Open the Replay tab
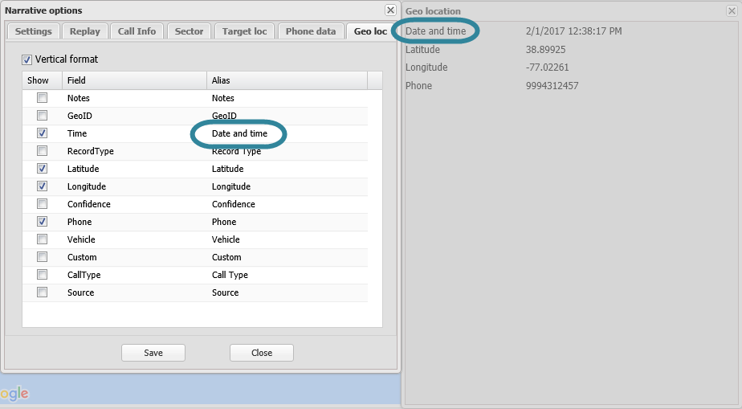Screen dimensions: 742x409 point(84,31)
